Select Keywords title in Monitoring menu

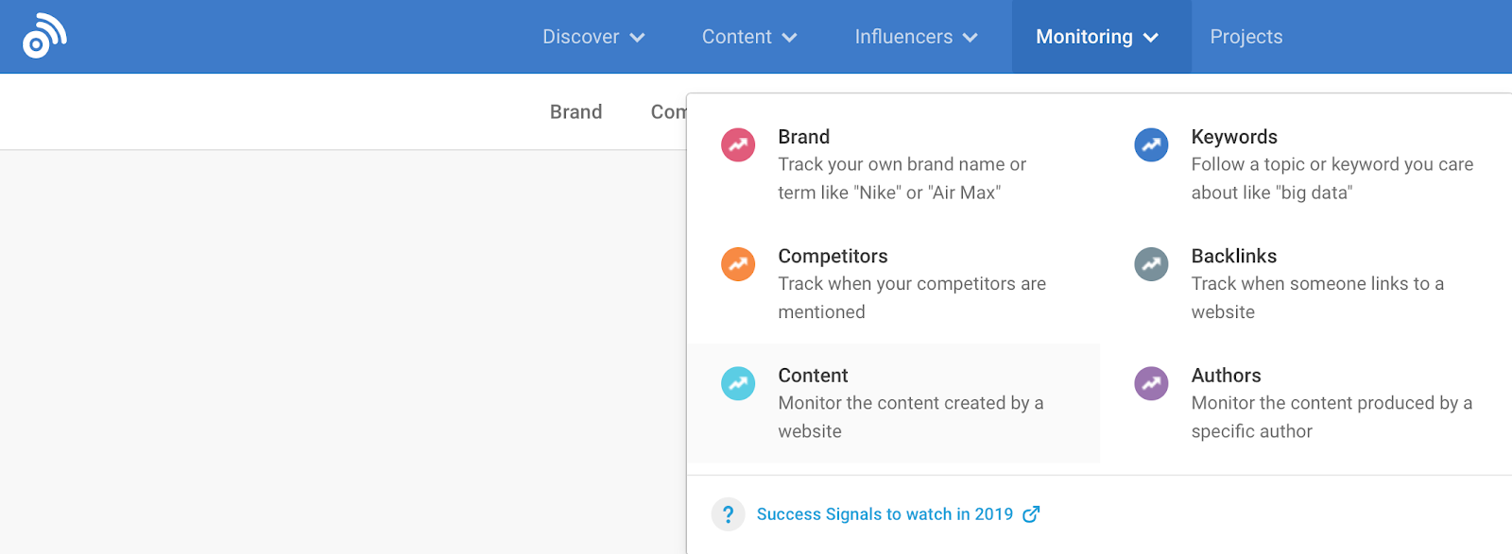1233,137
